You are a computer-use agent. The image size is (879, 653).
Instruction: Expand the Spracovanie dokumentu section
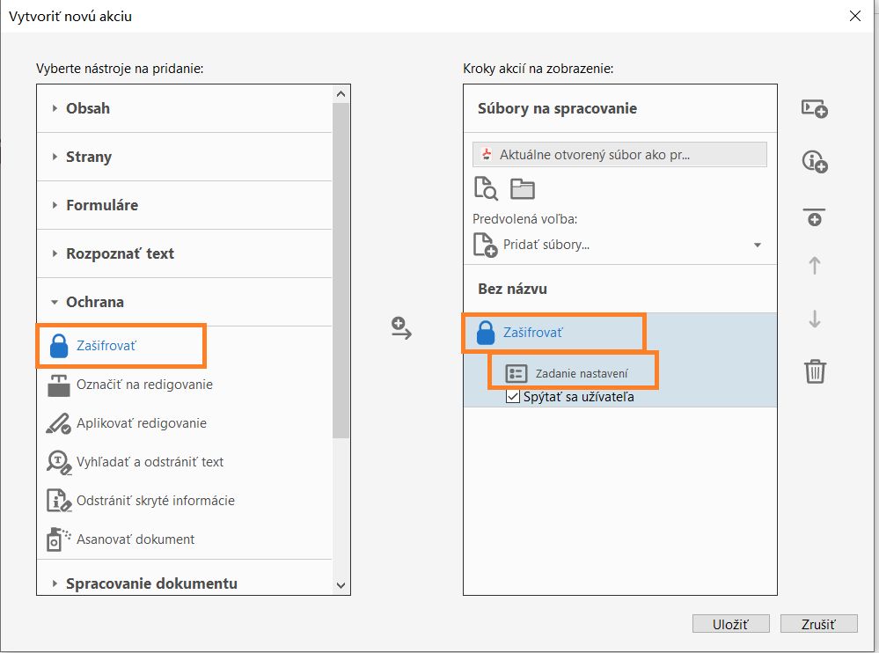pyautogui.click(x=151, y=583)
